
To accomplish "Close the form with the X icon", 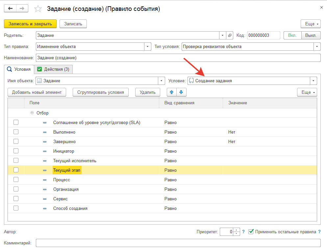I will [321, 8].
